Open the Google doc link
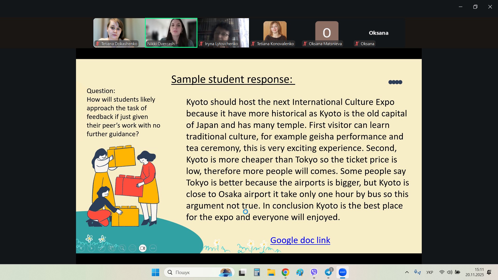 click(300, 240)
